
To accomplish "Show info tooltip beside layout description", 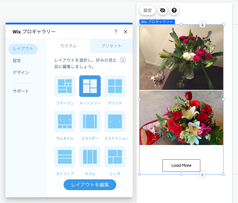I will click(x=123, y=60).
